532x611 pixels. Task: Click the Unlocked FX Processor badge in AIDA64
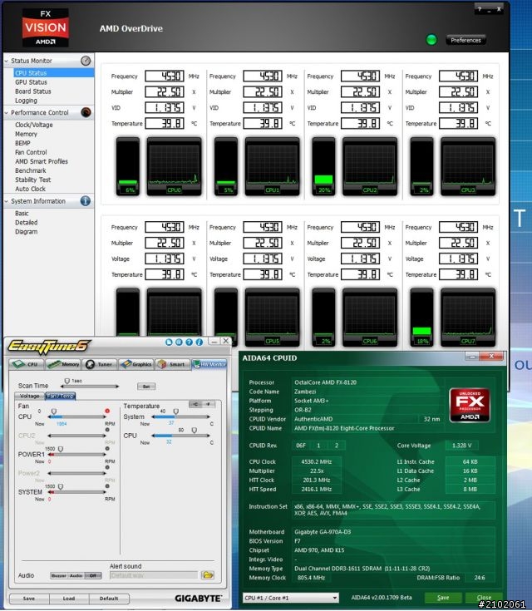[470, 406]
